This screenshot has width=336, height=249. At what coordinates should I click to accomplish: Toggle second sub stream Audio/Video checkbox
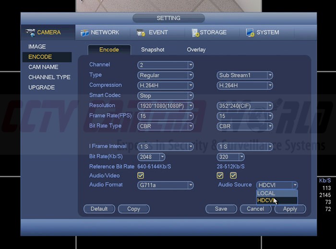[233, 176]
